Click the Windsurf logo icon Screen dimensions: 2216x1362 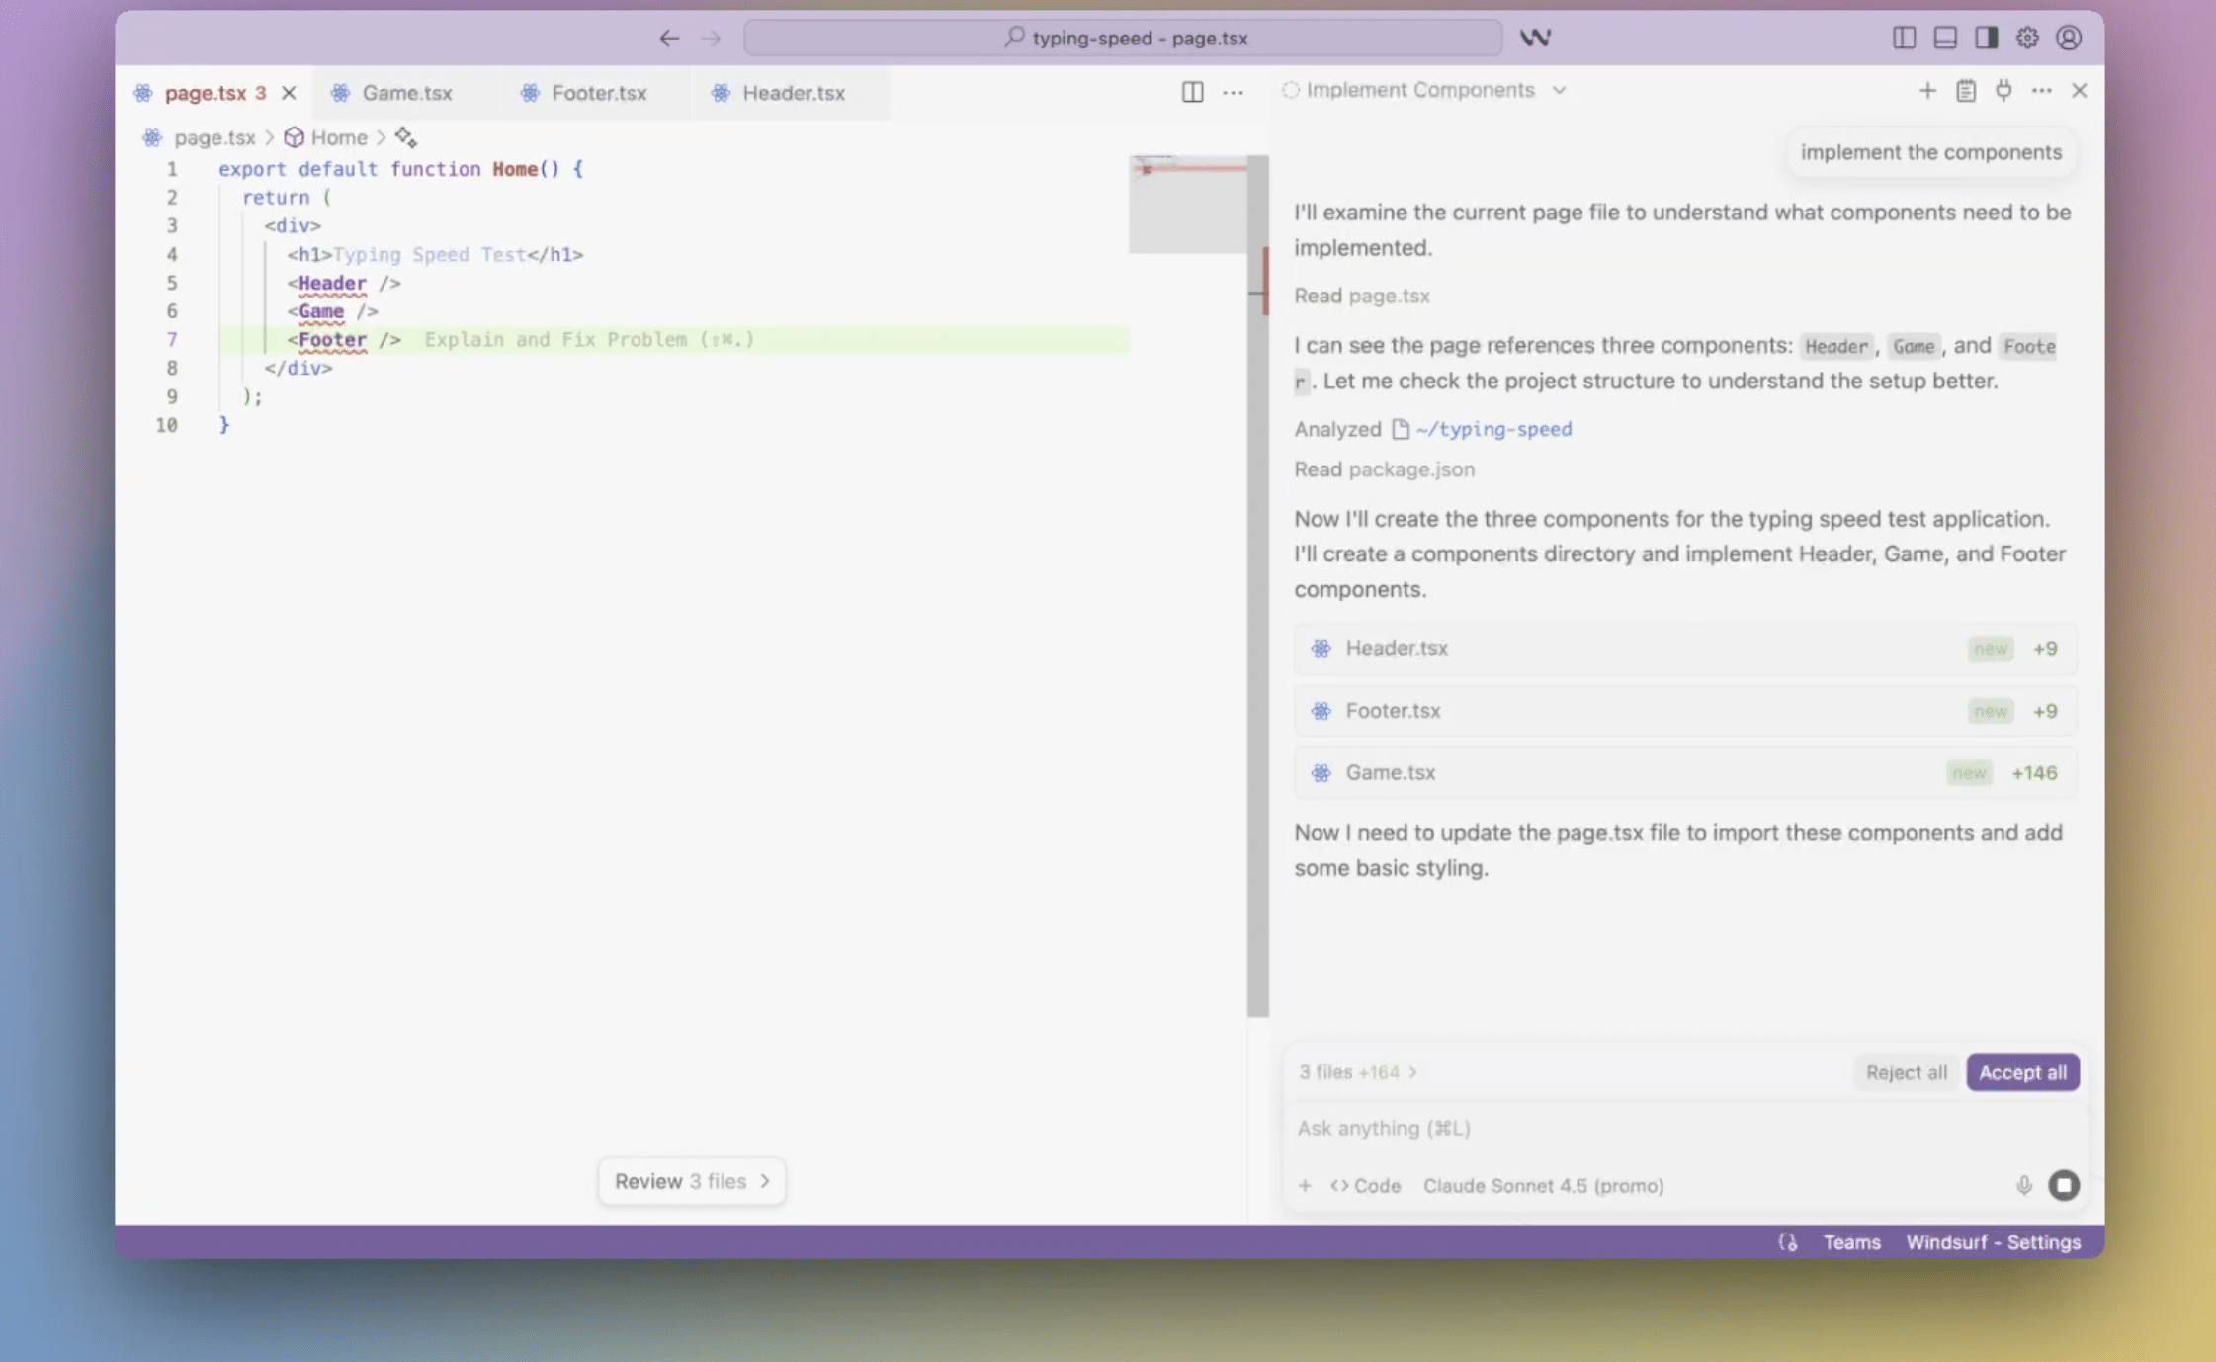(1535, 38)
